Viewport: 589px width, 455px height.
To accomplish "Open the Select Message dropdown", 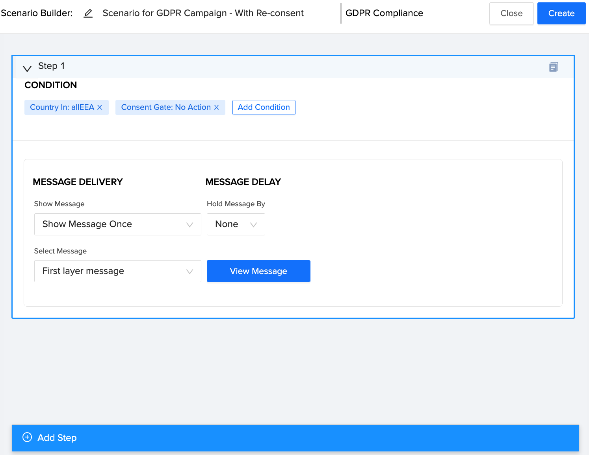I will tap(117, 271).
